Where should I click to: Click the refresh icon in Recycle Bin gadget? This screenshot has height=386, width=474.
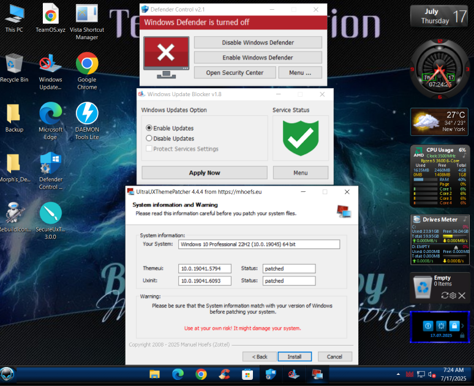[445, 295]
